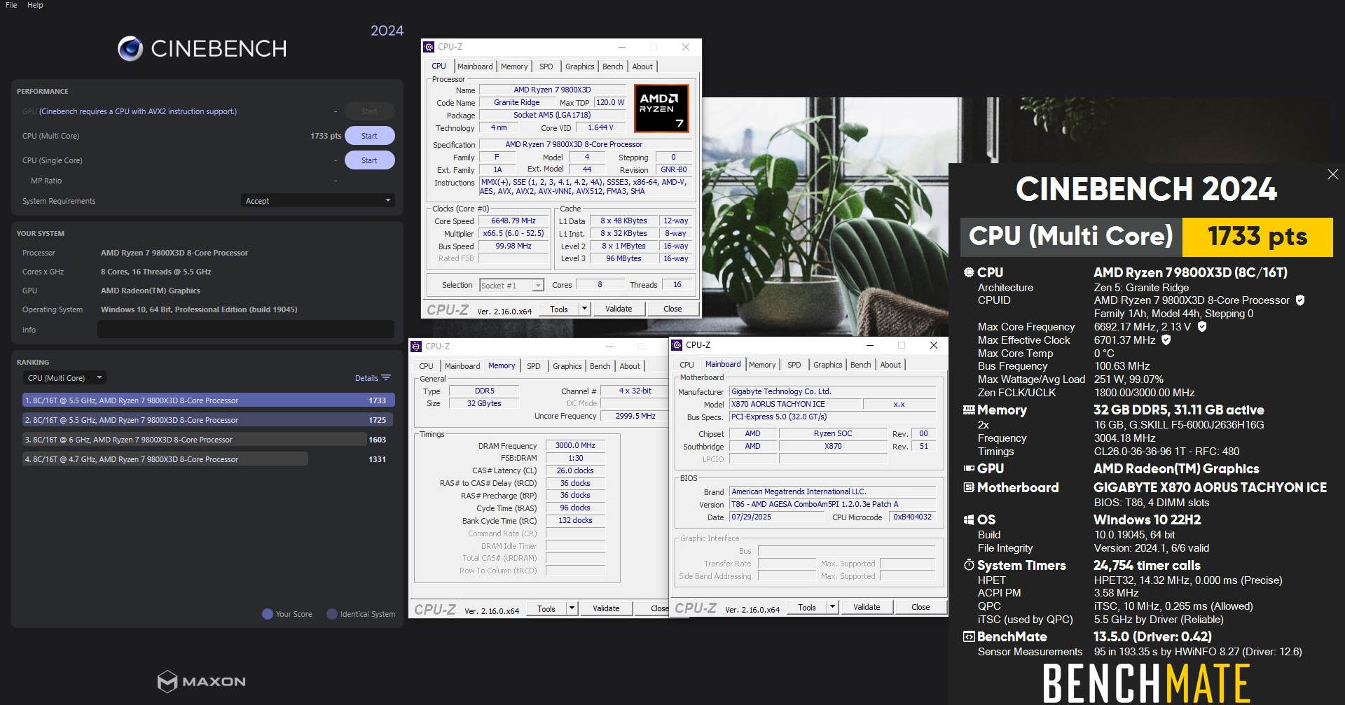The image size is (1345, 705).
Task: Open the Help menu
Action: (35, 5)
